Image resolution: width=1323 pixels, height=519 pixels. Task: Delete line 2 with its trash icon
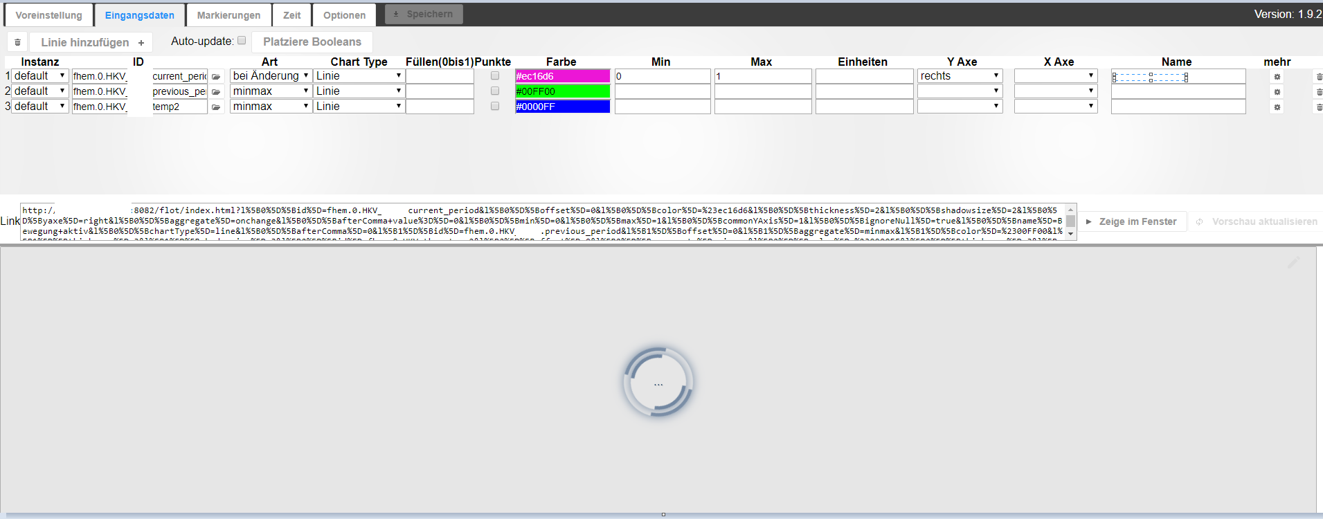point(1319,91)
